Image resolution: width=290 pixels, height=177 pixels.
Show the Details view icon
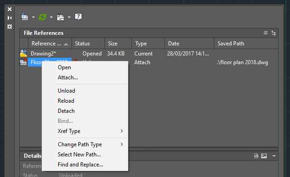click(x=256, y=156)
